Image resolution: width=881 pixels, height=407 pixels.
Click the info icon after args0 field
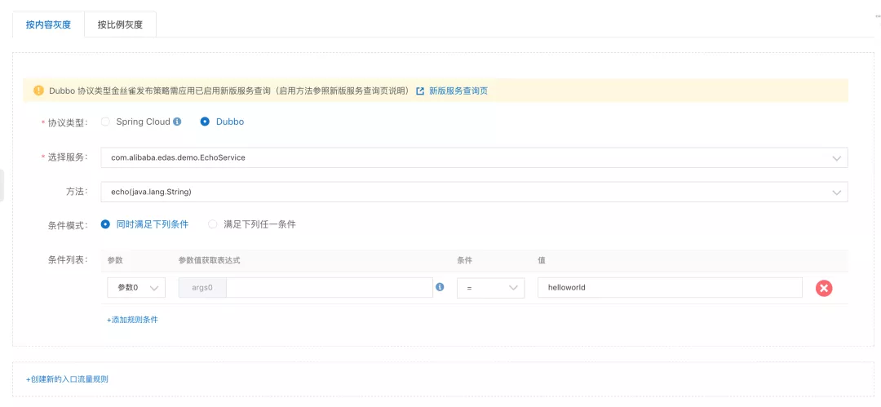(x=440, y=287)
